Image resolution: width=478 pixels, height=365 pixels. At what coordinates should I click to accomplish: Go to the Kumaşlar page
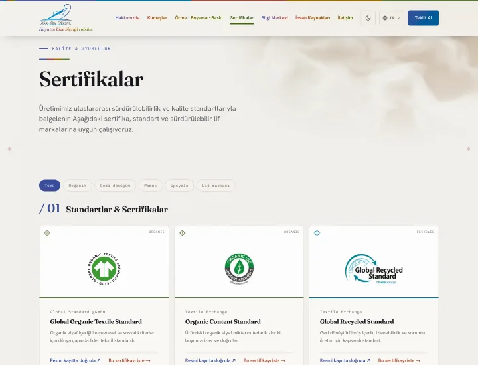point(157,18)
